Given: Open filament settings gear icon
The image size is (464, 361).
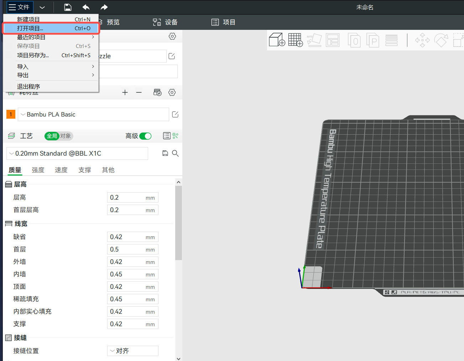Looking at the screenshot, I should 172,92.
